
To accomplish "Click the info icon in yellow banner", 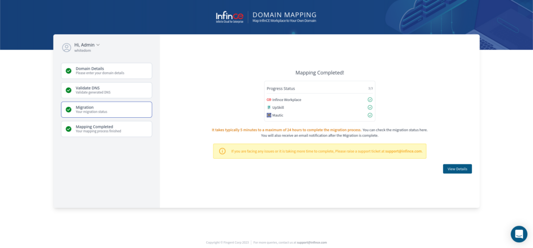I will click(222, 151).
